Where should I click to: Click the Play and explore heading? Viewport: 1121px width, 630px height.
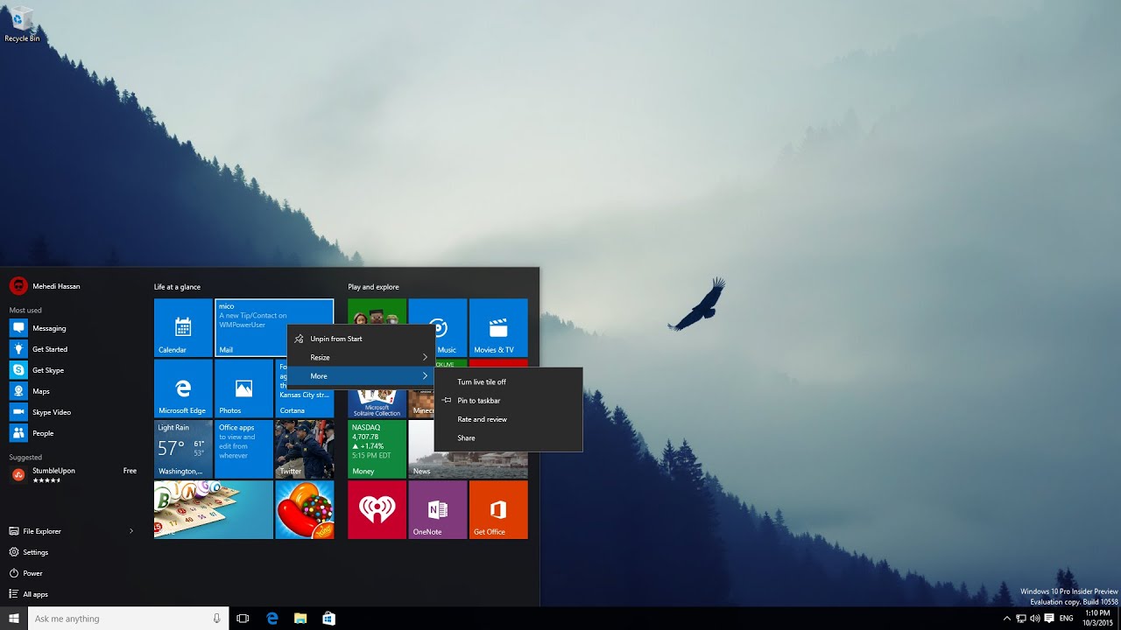pos(373,287)
